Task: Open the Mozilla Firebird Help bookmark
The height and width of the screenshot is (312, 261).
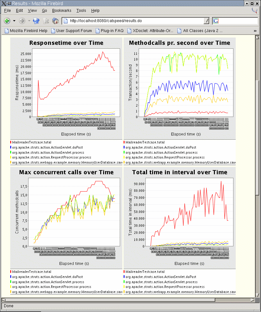Action: pyautogui.click(x=26, y=31)
